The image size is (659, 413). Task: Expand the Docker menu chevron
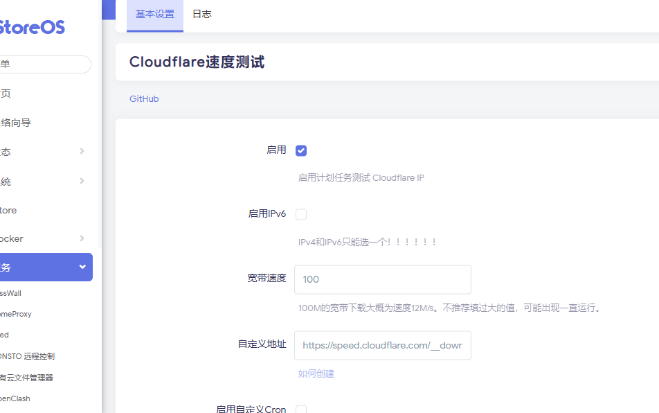pyautogui.click(x=82, y=238)
